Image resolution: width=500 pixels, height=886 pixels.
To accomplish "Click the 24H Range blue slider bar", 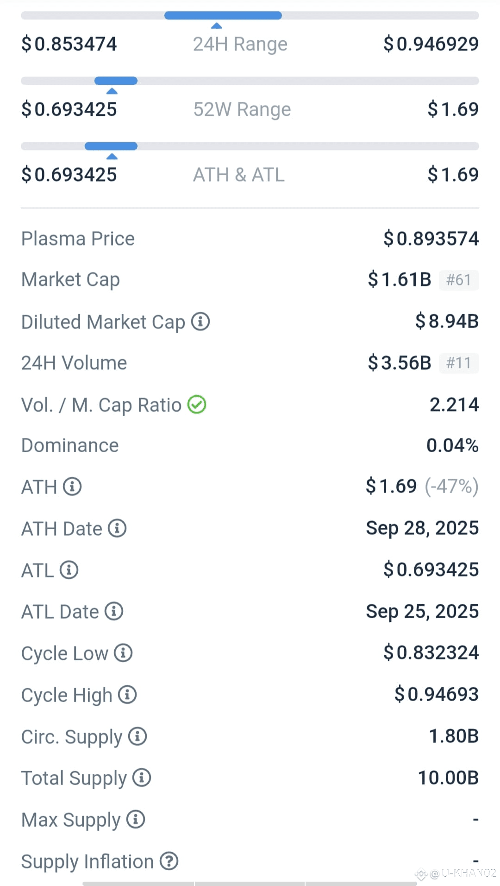I will tap(223, 16).
